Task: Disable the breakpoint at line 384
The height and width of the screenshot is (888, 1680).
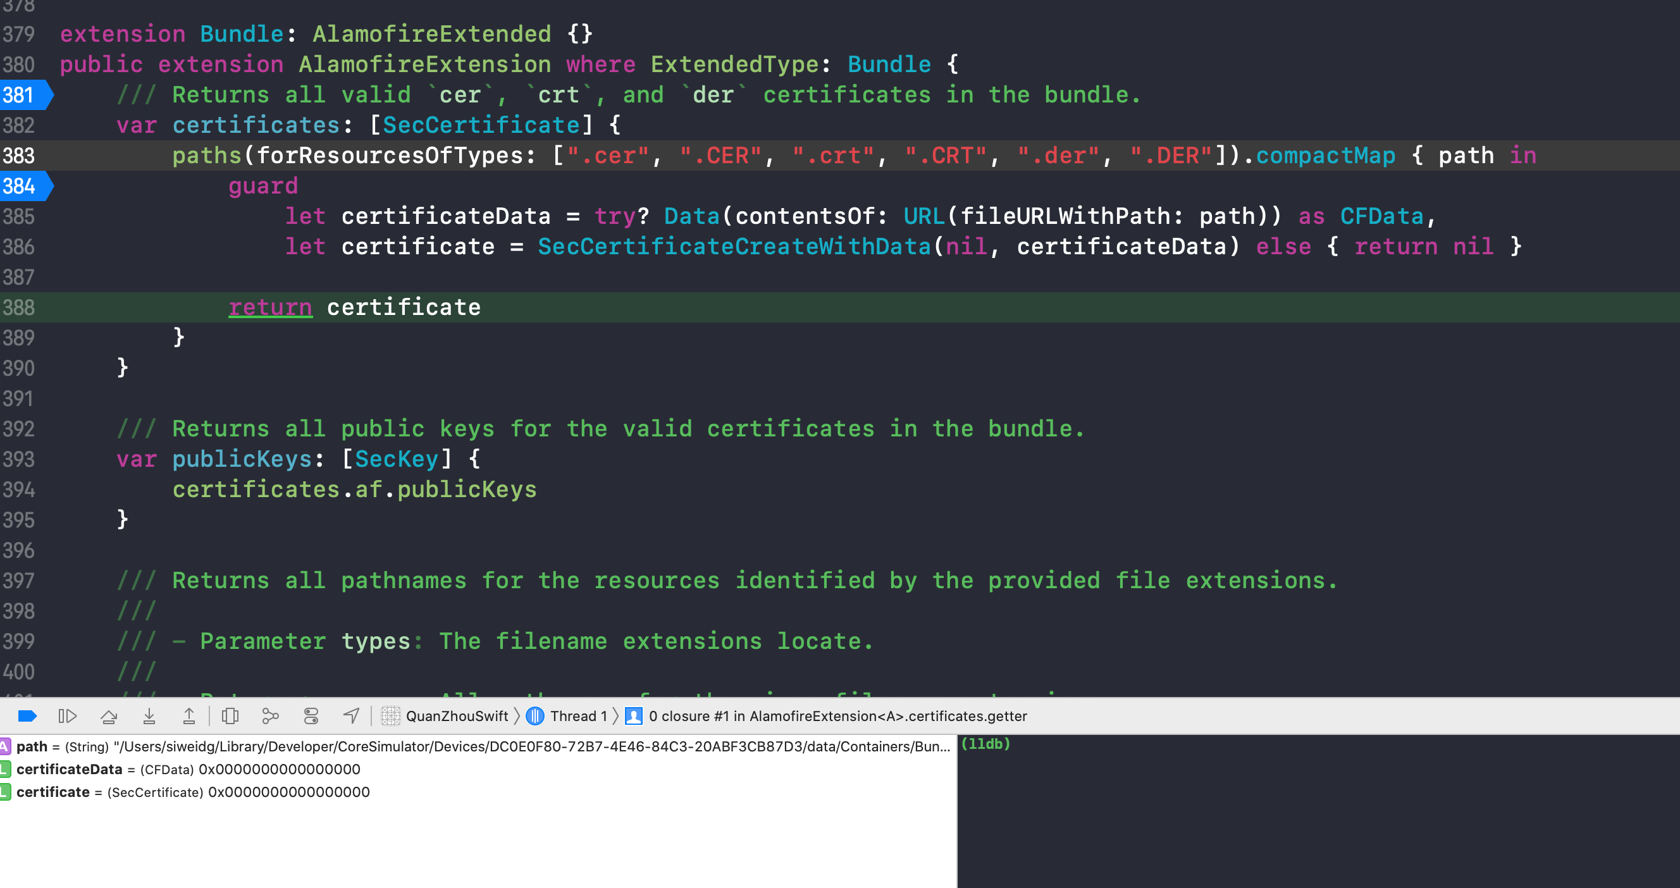Action: pos(23,187)
